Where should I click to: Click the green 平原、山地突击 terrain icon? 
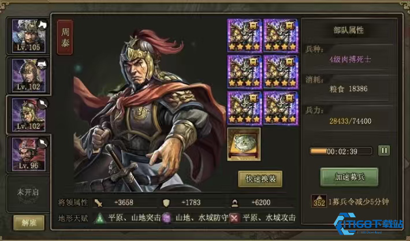point(100,218)
